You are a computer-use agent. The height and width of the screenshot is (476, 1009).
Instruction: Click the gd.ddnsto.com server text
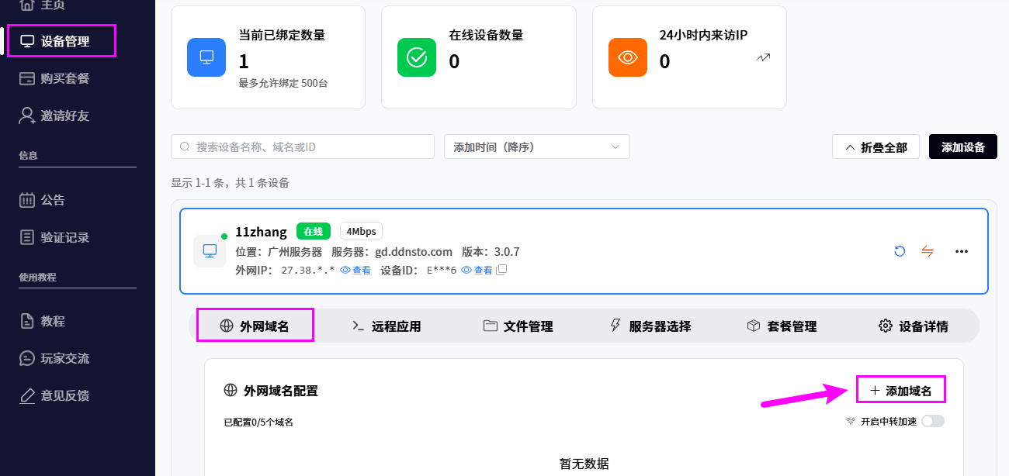point(414,251)
